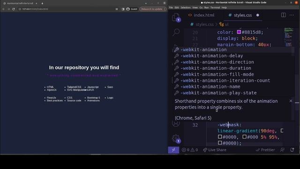Open remote window indicator in status bar
Screen dimensions: 300x169
click(173, 150)
